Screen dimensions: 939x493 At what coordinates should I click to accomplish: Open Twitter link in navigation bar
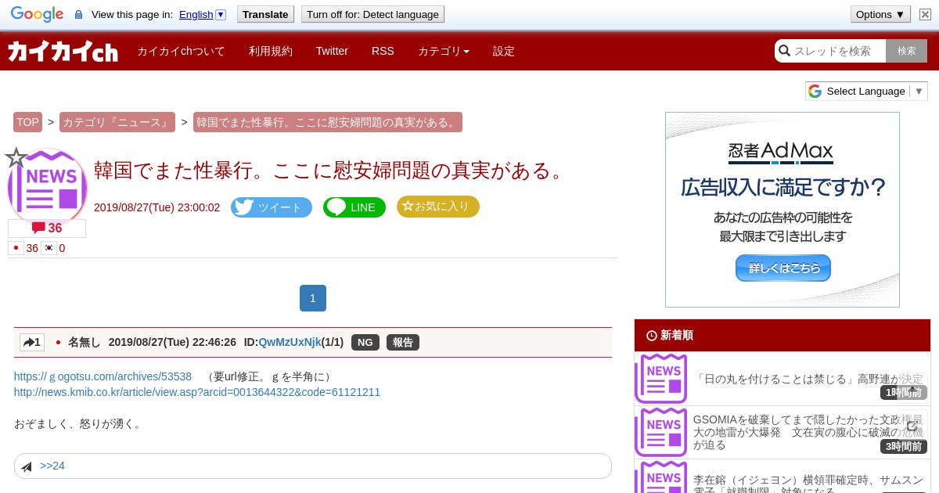pos(332,51)
